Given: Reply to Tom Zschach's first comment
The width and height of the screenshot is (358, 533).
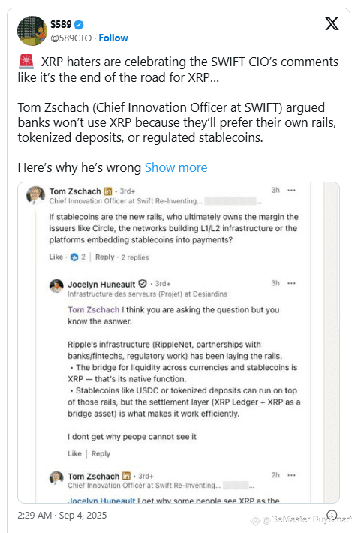Looking at the screenshot, I should point(105,257).
